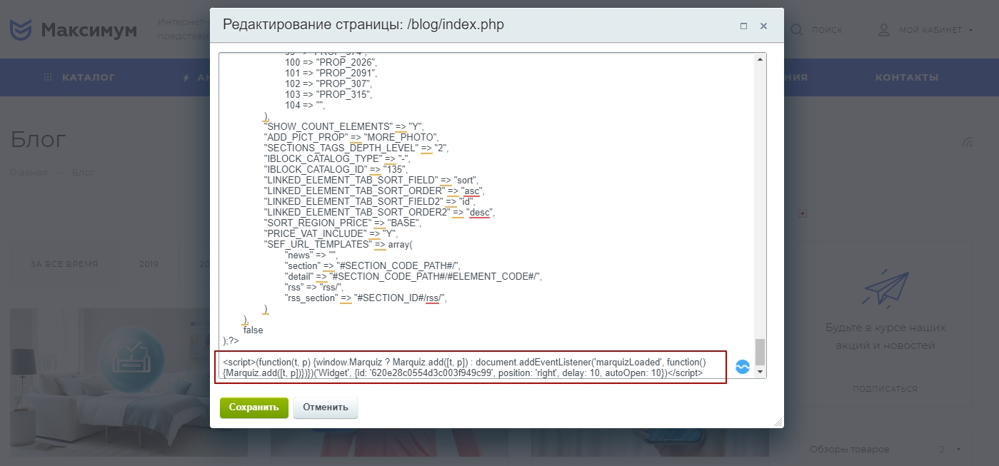This screenshot has width=999, height=466.
Task: Click the paper plane subscription icon
Action: pyautogui.click(x=885, y=290)
